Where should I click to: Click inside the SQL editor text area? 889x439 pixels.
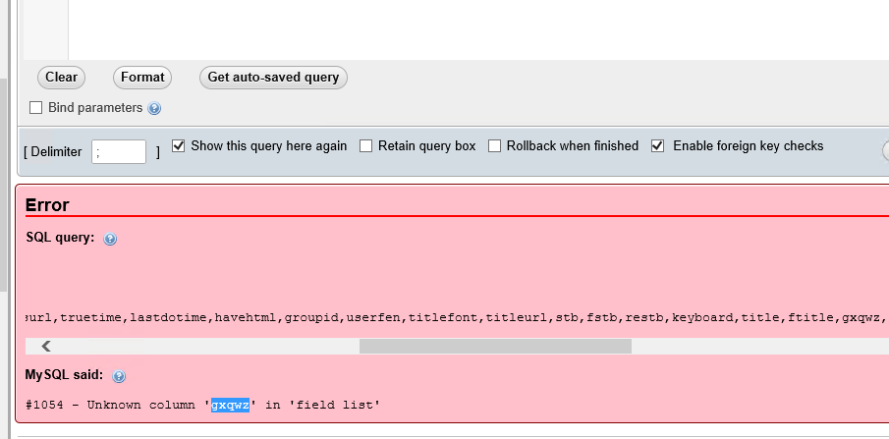[x=472, y=29]
